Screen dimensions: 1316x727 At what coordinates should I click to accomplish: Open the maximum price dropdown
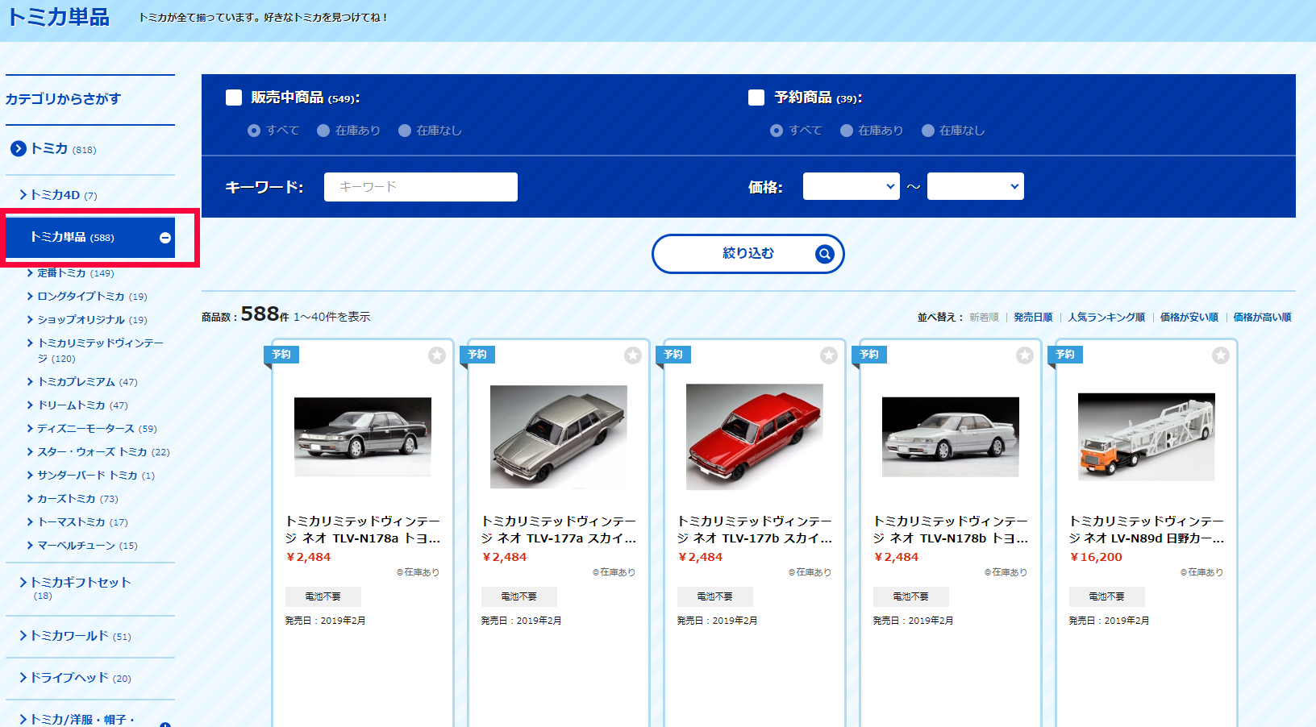[x=975, y=186]
